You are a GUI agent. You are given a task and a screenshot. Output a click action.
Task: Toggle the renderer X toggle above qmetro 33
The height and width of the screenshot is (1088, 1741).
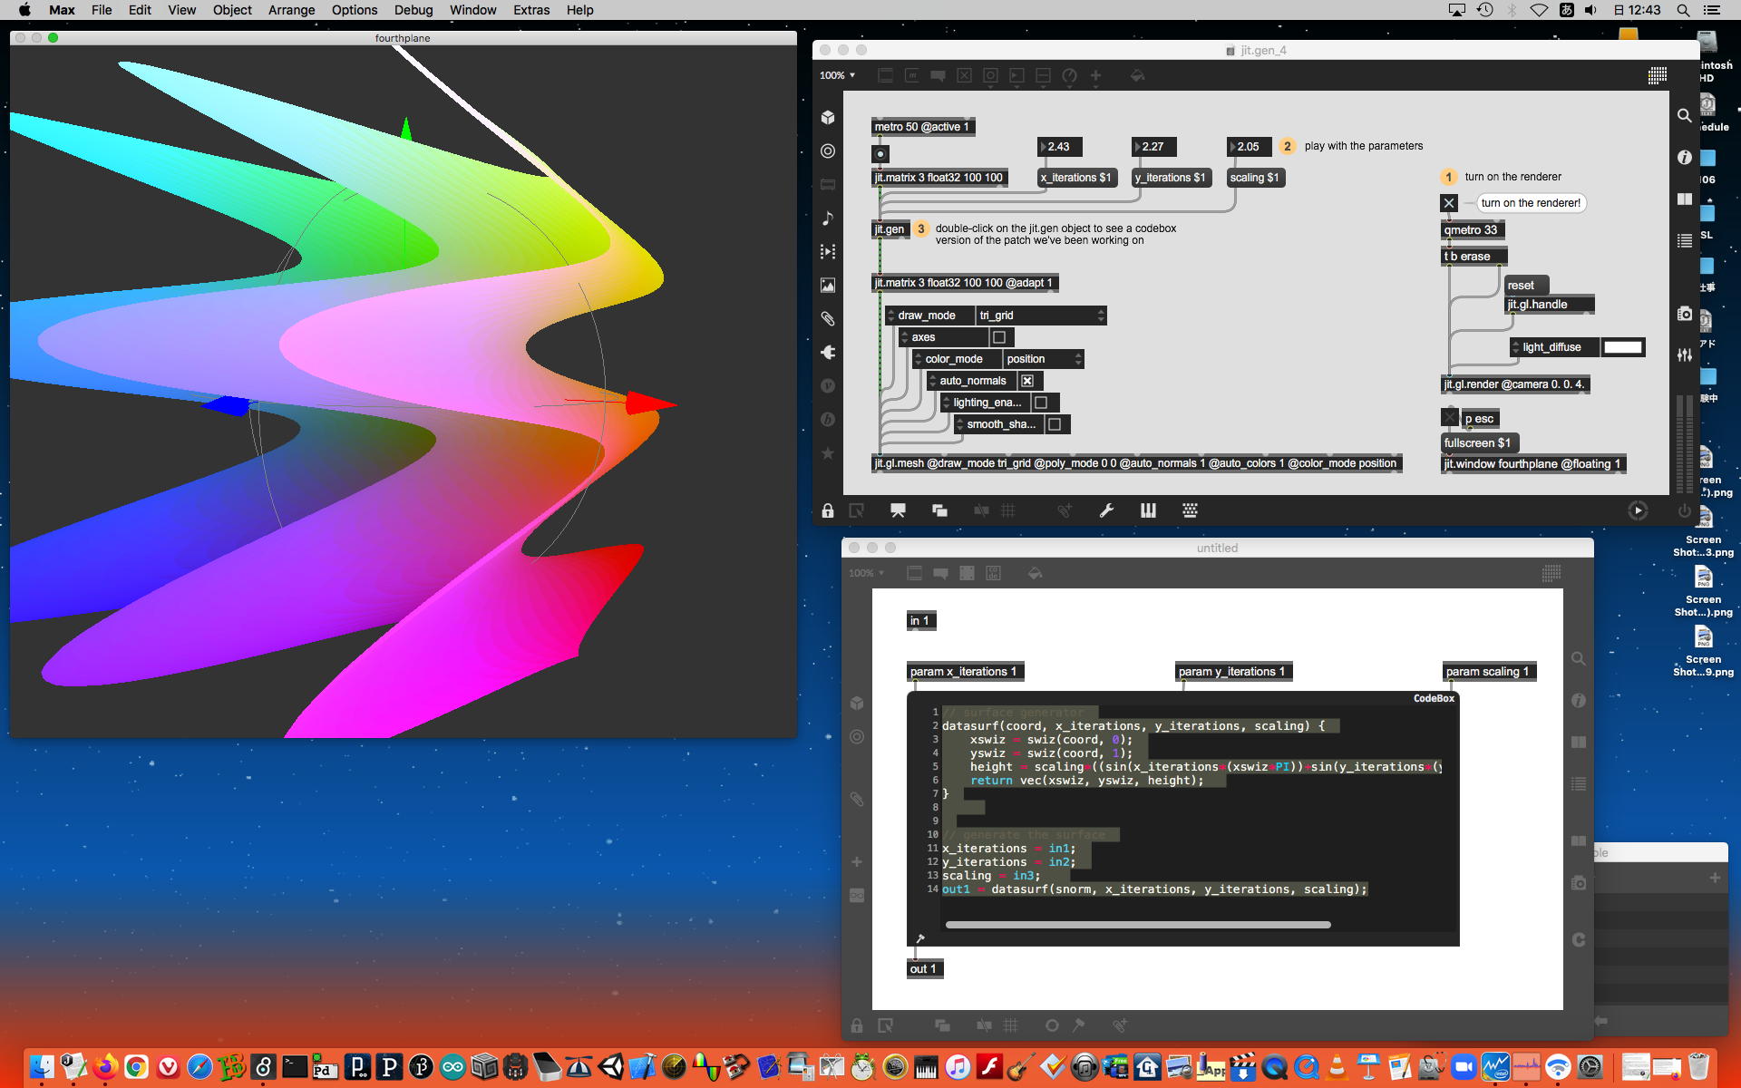click(1449, 203)
